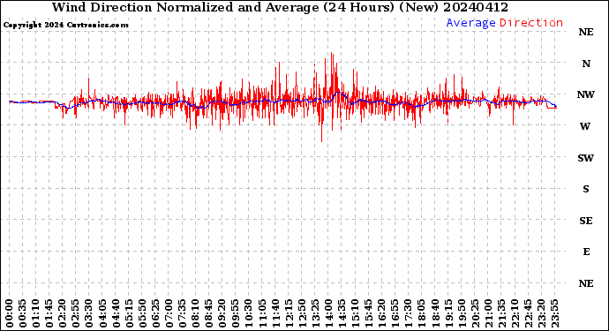Click the 01:10 time axis label
Image resolution: width=609 pixels, height=331 pixels.
35,313
